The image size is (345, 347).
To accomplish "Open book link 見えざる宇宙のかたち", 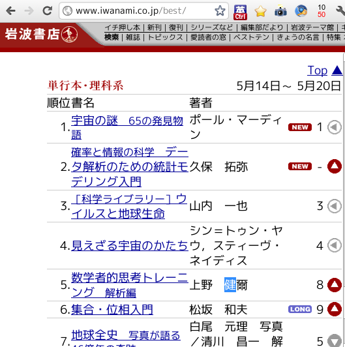I will [x=130, y=246].
